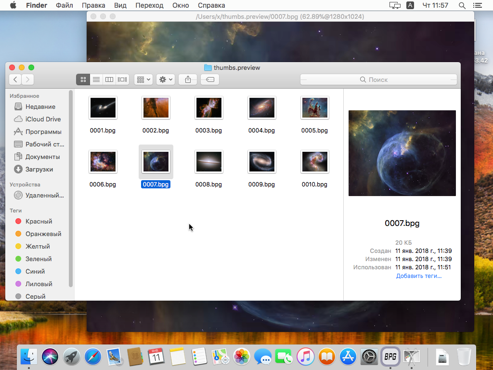The width and height of the screenshot is (493, 370).
Task: Open the Вид menu in the menu bar
Action: click(120, 5)
